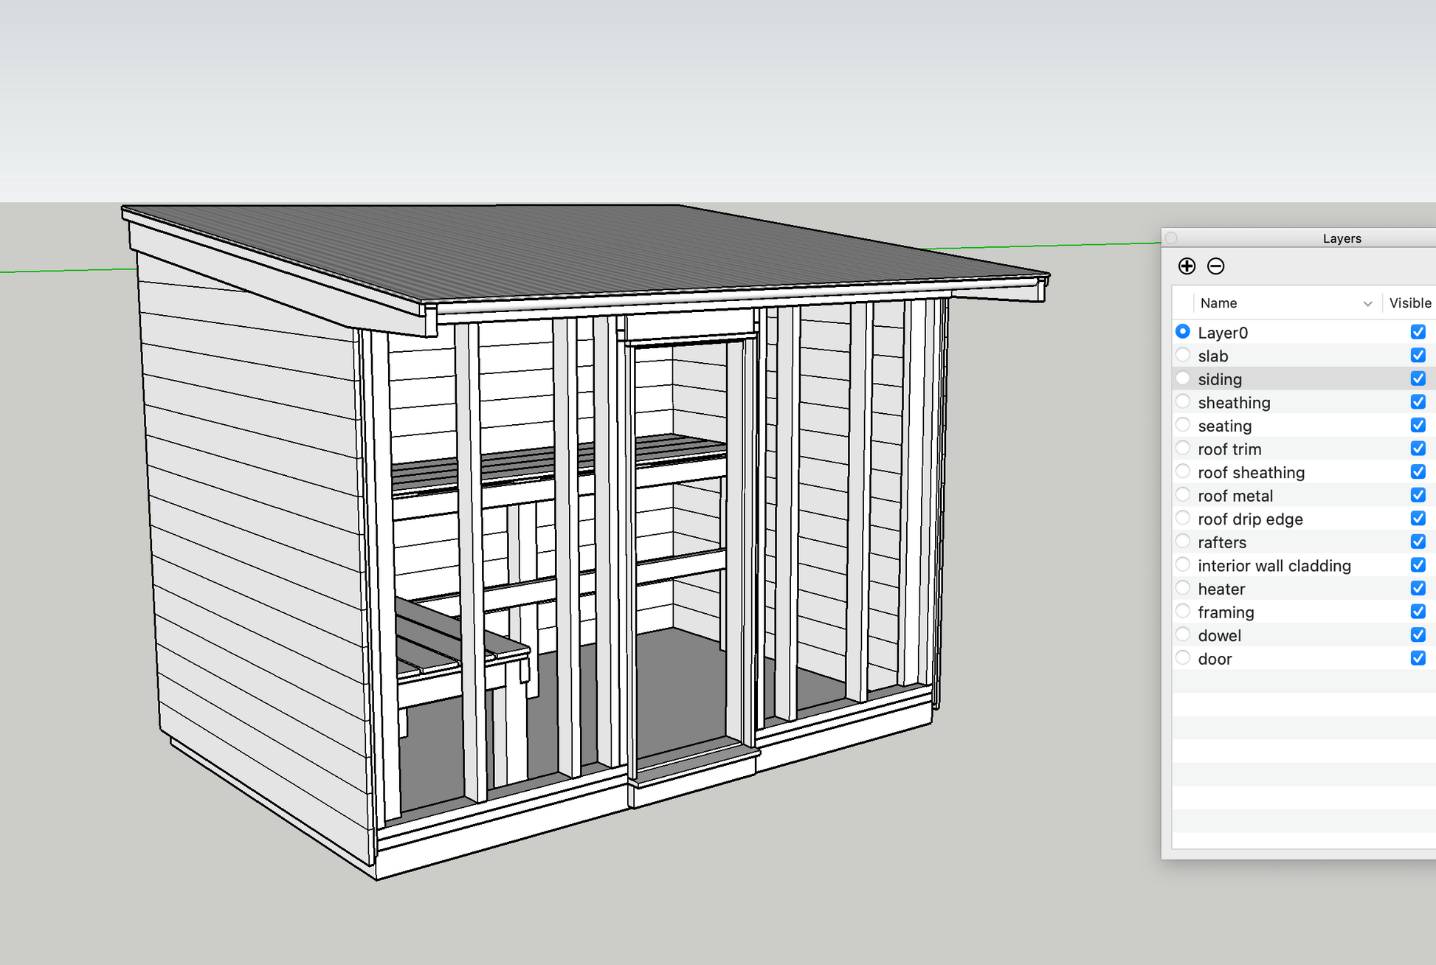The image size is (1436, 965).
Task: Select the dowel layer name
Action: 1219,636
